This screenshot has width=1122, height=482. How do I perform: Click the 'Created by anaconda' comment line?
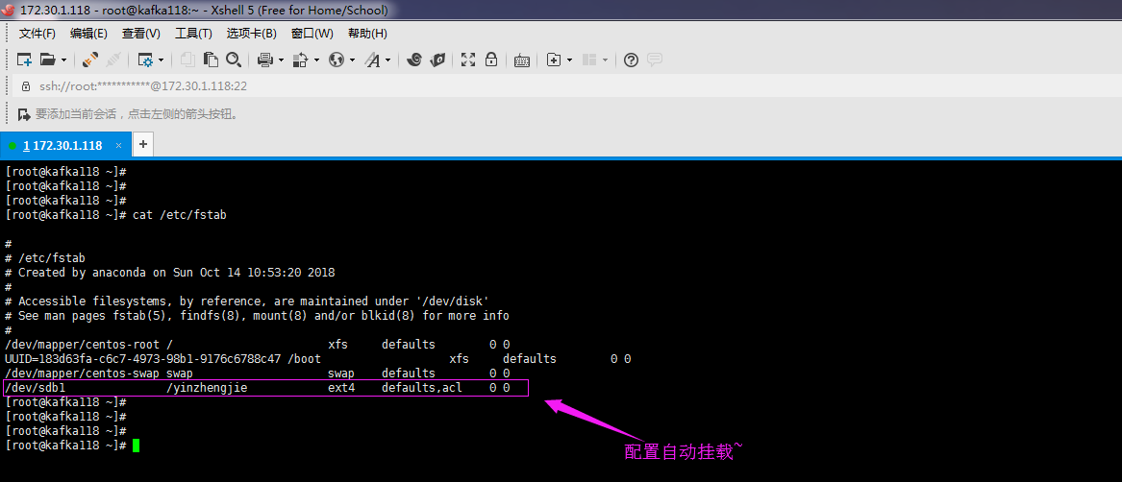[169, 273]
